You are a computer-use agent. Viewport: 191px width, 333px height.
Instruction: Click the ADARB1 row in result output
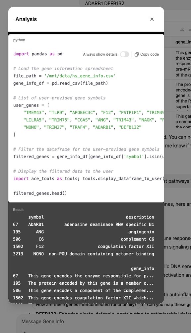[84, 224]
